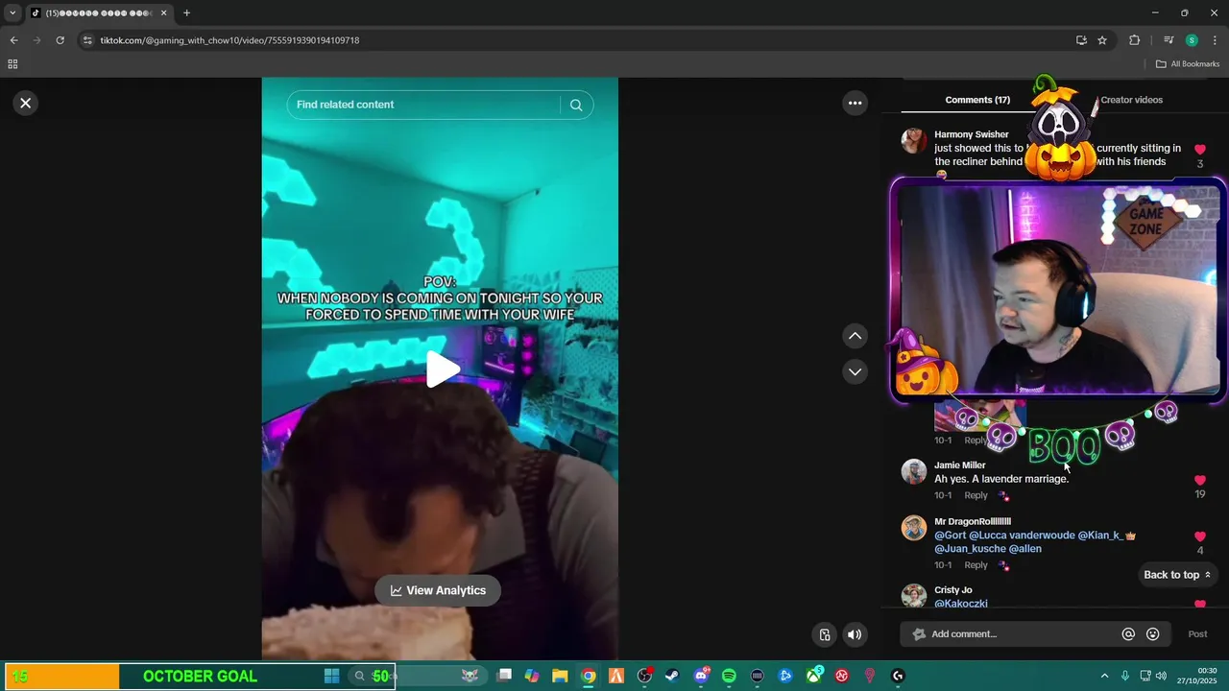This screenshot has height=691, width=1229.
Task: Open Jamie Miller's profile avatar
Action: tap(914, 471)
